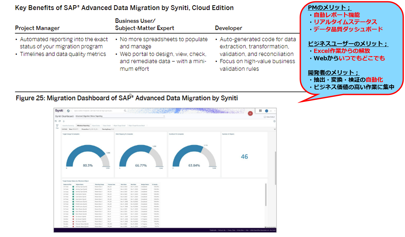Click the redo arrow icon below dashboard title

pos(59,121)
